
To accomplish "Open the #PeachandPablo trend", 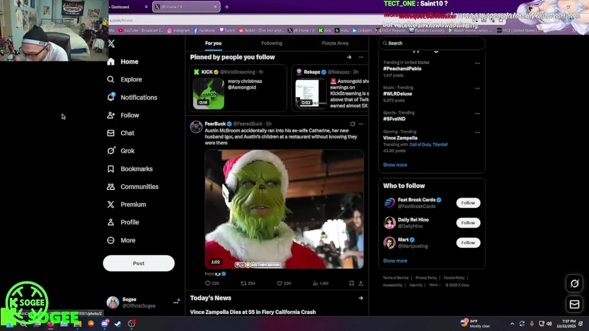I will point(402,68).
